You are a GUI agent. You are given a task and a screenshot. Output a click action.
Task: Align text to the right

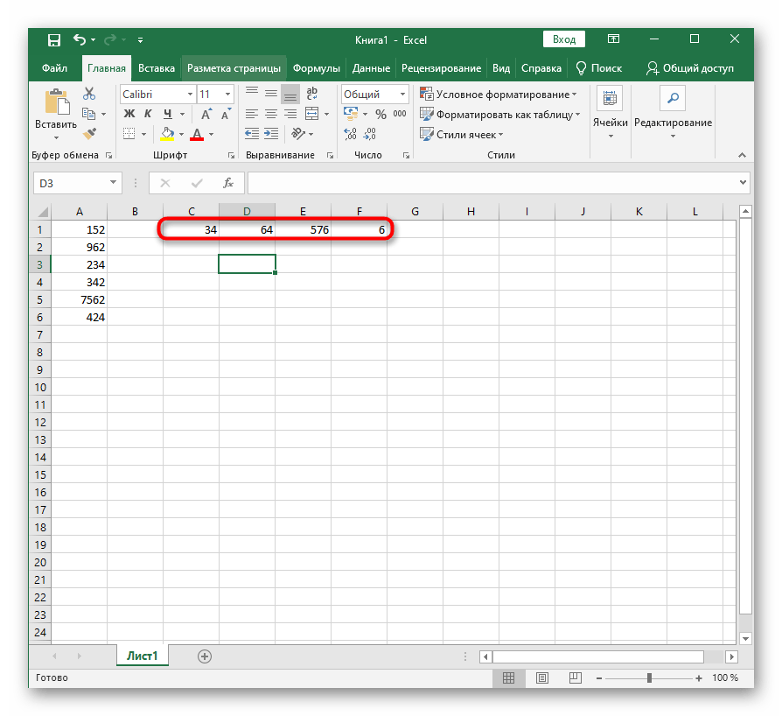[290, 115]
